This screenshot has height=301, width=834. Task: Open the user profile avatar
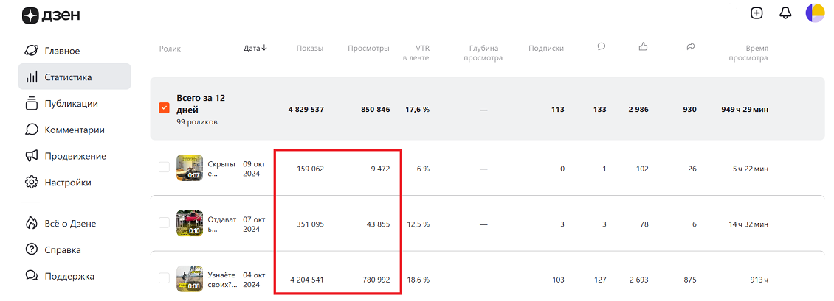tap(816, 13)
